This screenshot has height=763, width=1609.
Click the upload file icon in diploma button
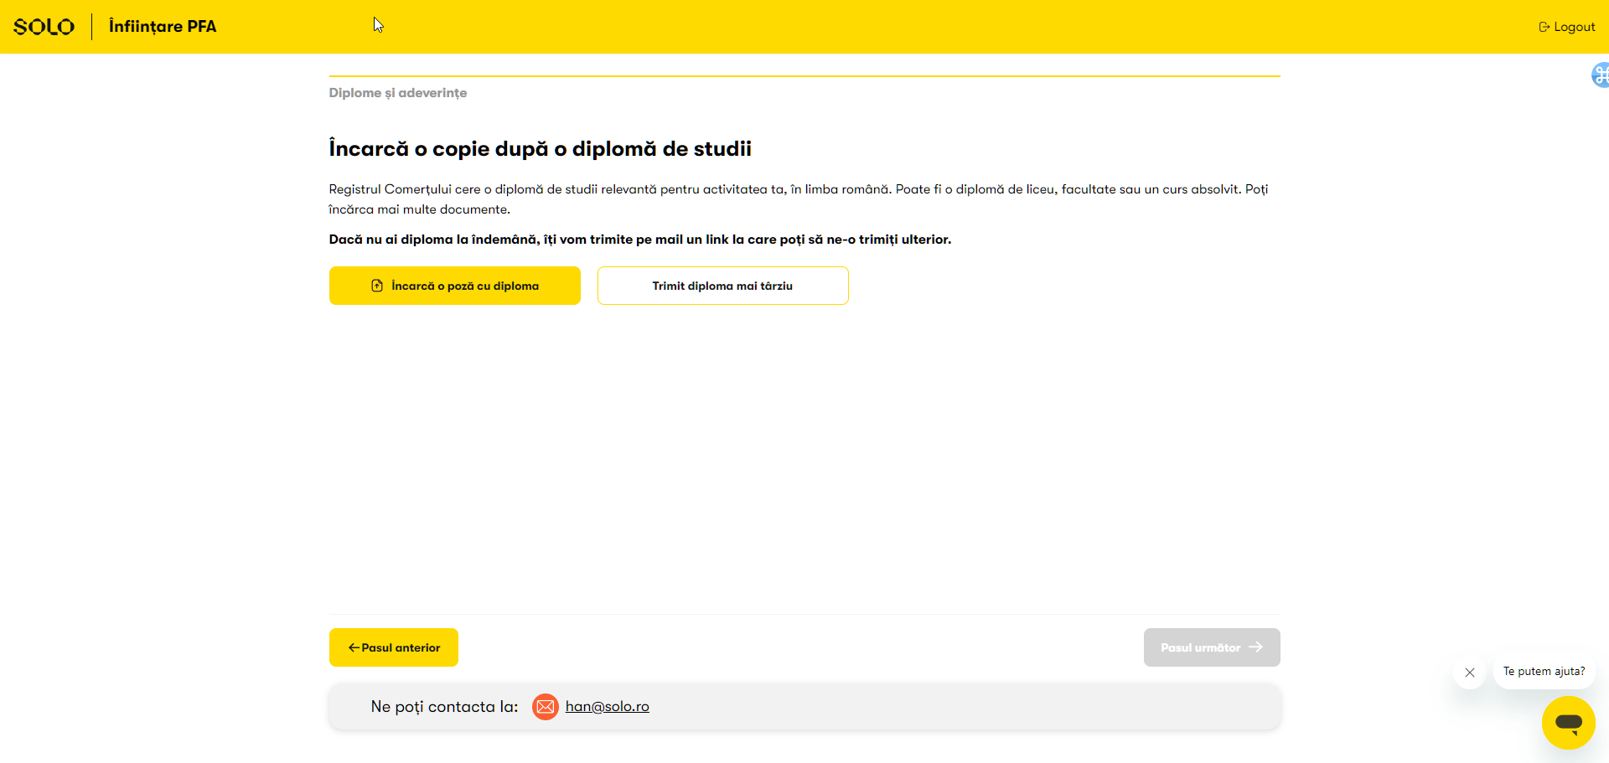[x=377, y=286]
